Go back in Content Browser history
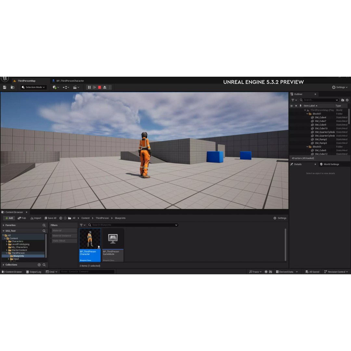This screenshot has width=351, height=351. click(x=61, y=218)
